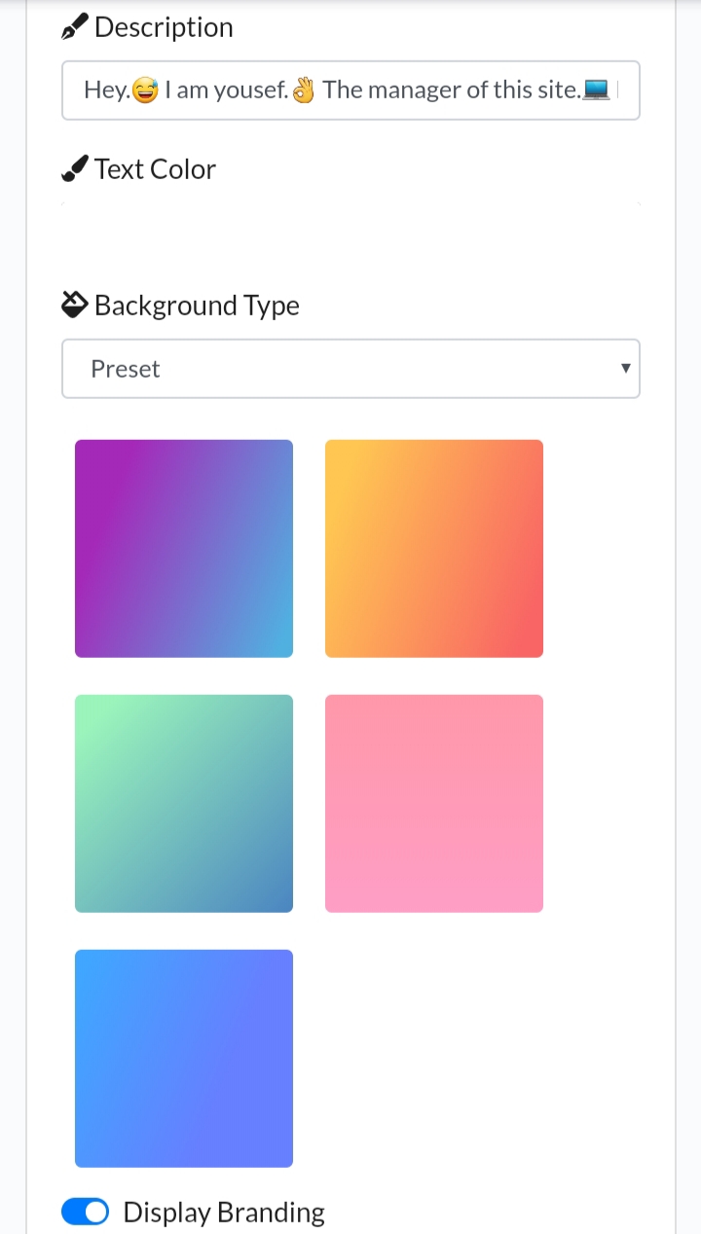Open the Preset background type dropdown
The image size is (701, 1234).
coord(350,369)
